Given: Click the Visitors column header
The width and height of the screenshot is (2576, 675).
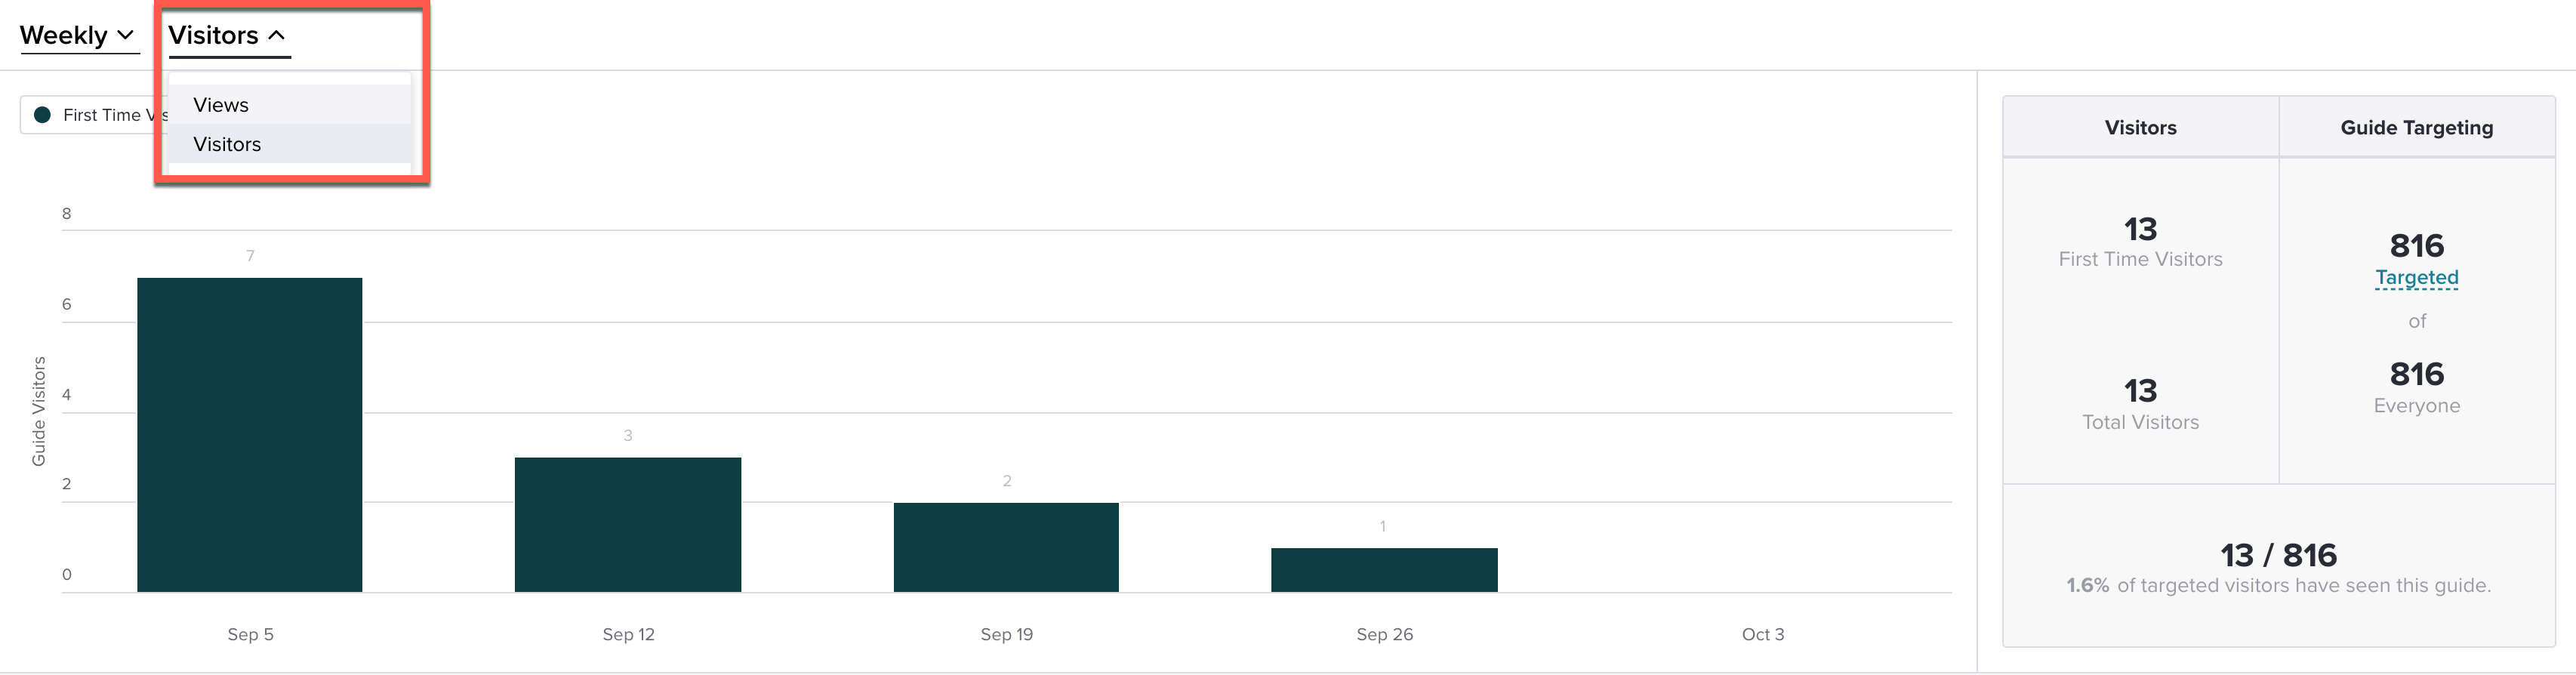Looking at the screenshot, I should pyautogui.click(x=2140, y=127).
